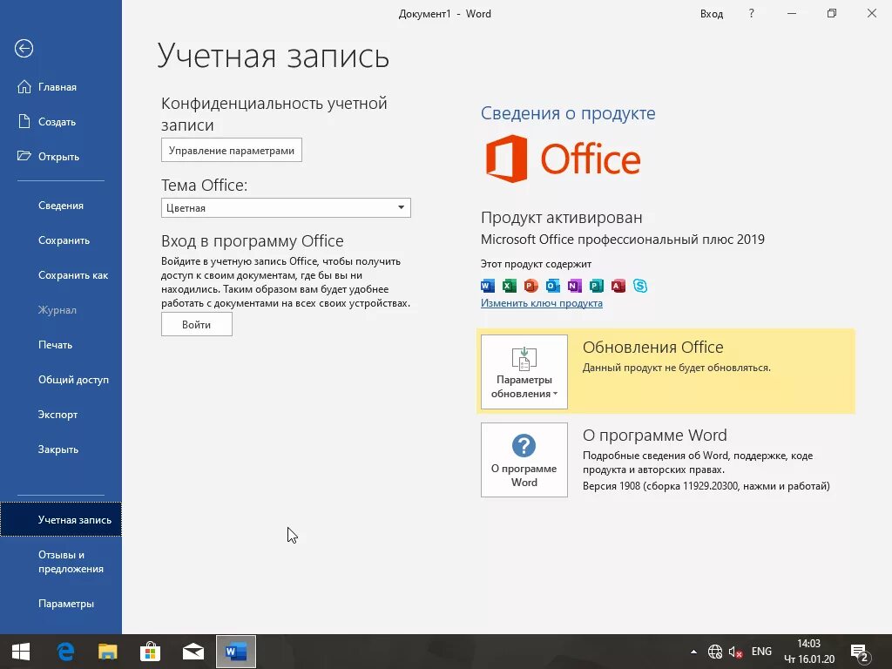
Task: Click the О программе Word button
Action: coord(524,460)
